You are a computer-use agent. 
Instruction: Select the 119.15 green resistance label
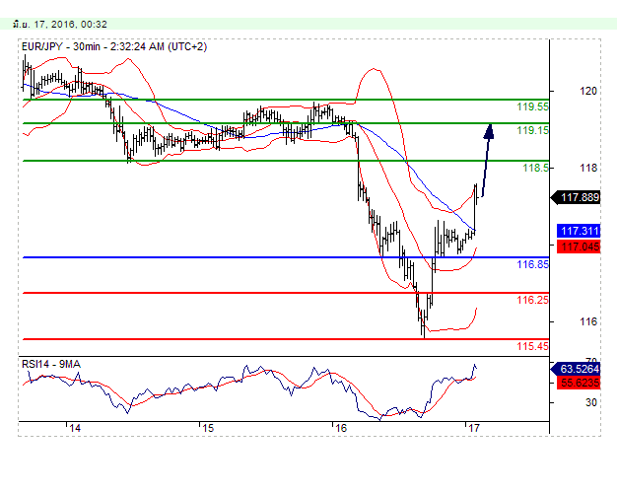[533, 130]
